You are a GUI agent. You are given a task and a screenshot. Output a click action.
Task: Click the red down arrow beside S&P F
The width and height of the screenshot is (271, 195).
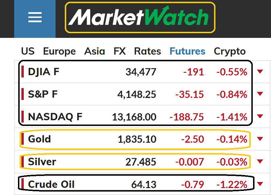pyautogui.click(x=260, y=94)
